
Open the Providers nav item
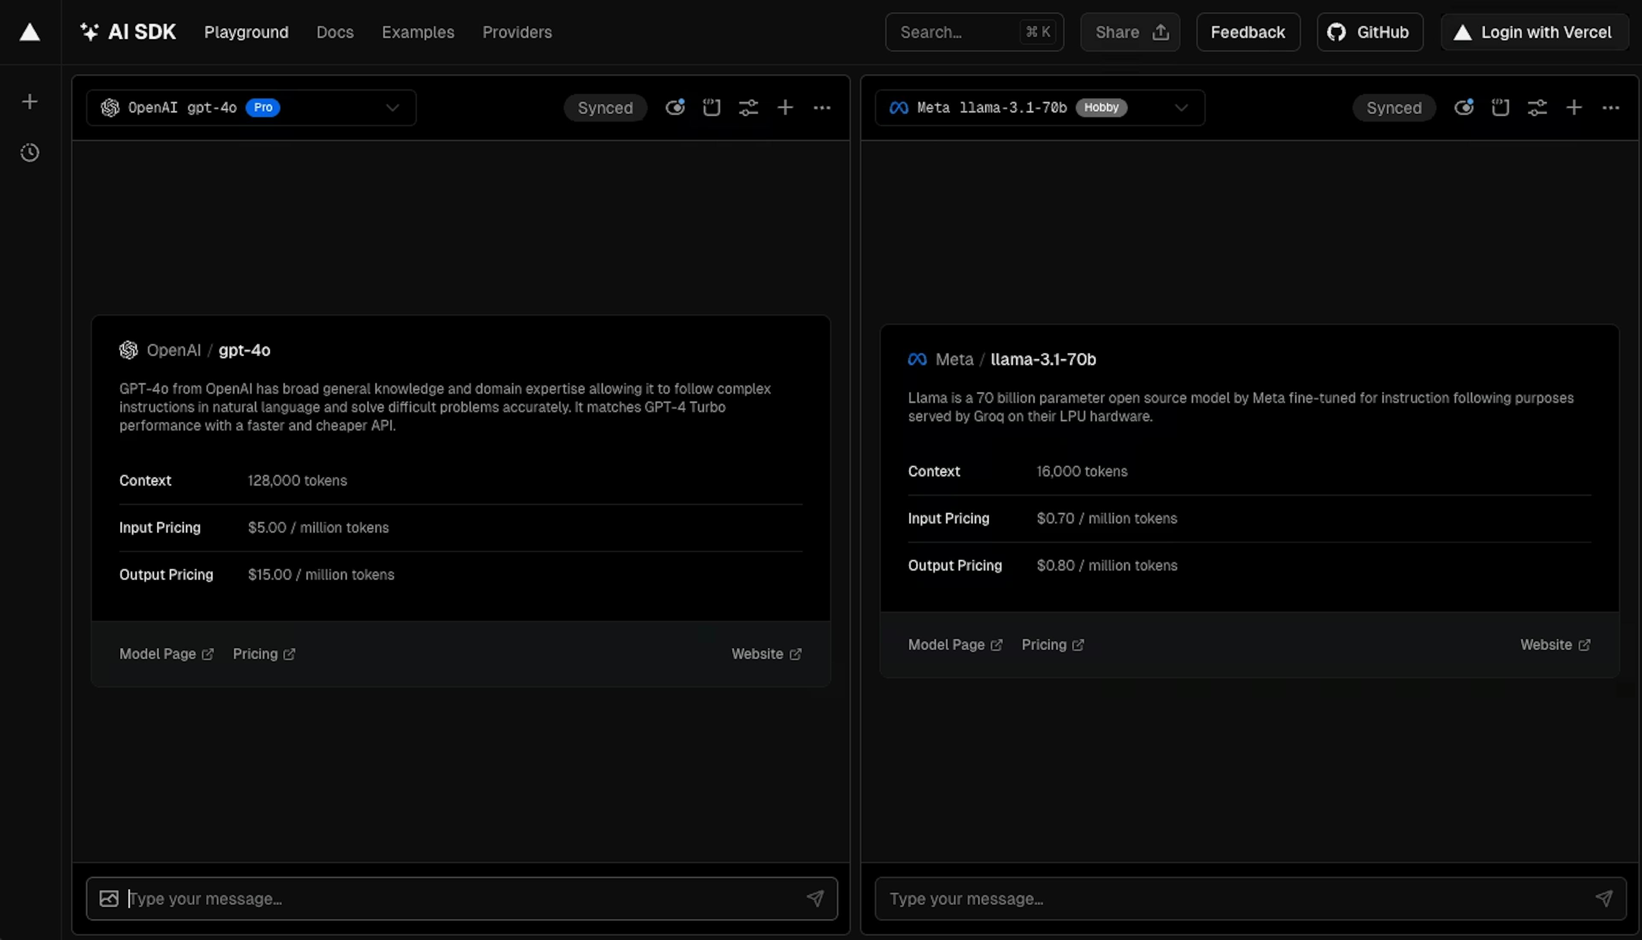[517, 32]
